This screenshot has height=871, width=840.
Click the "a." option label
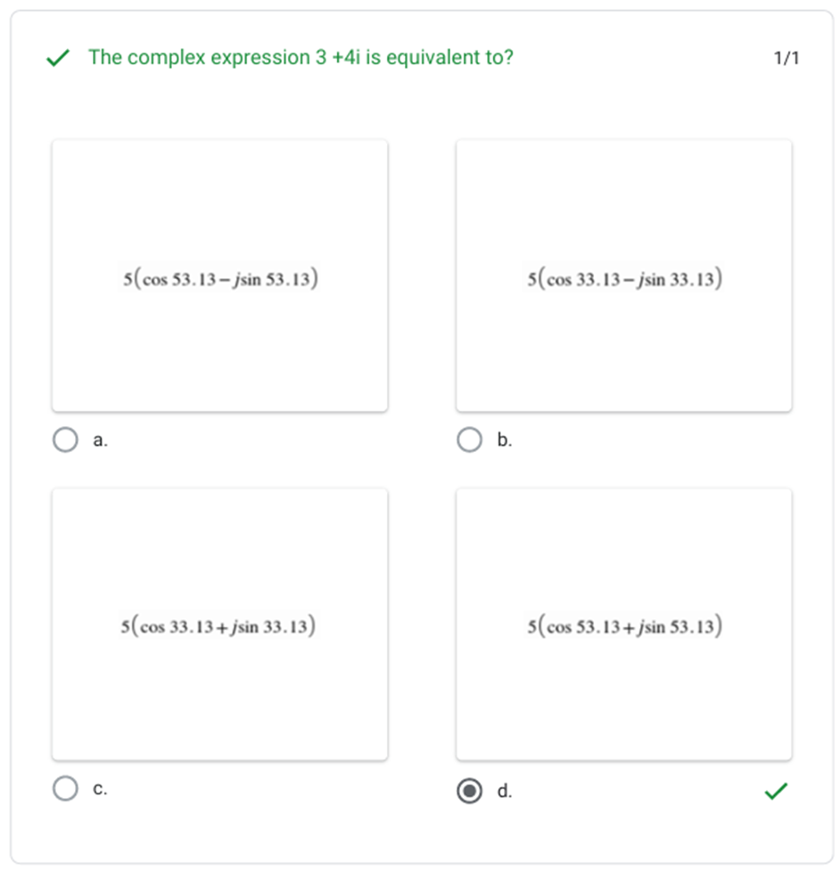point(101,440)
